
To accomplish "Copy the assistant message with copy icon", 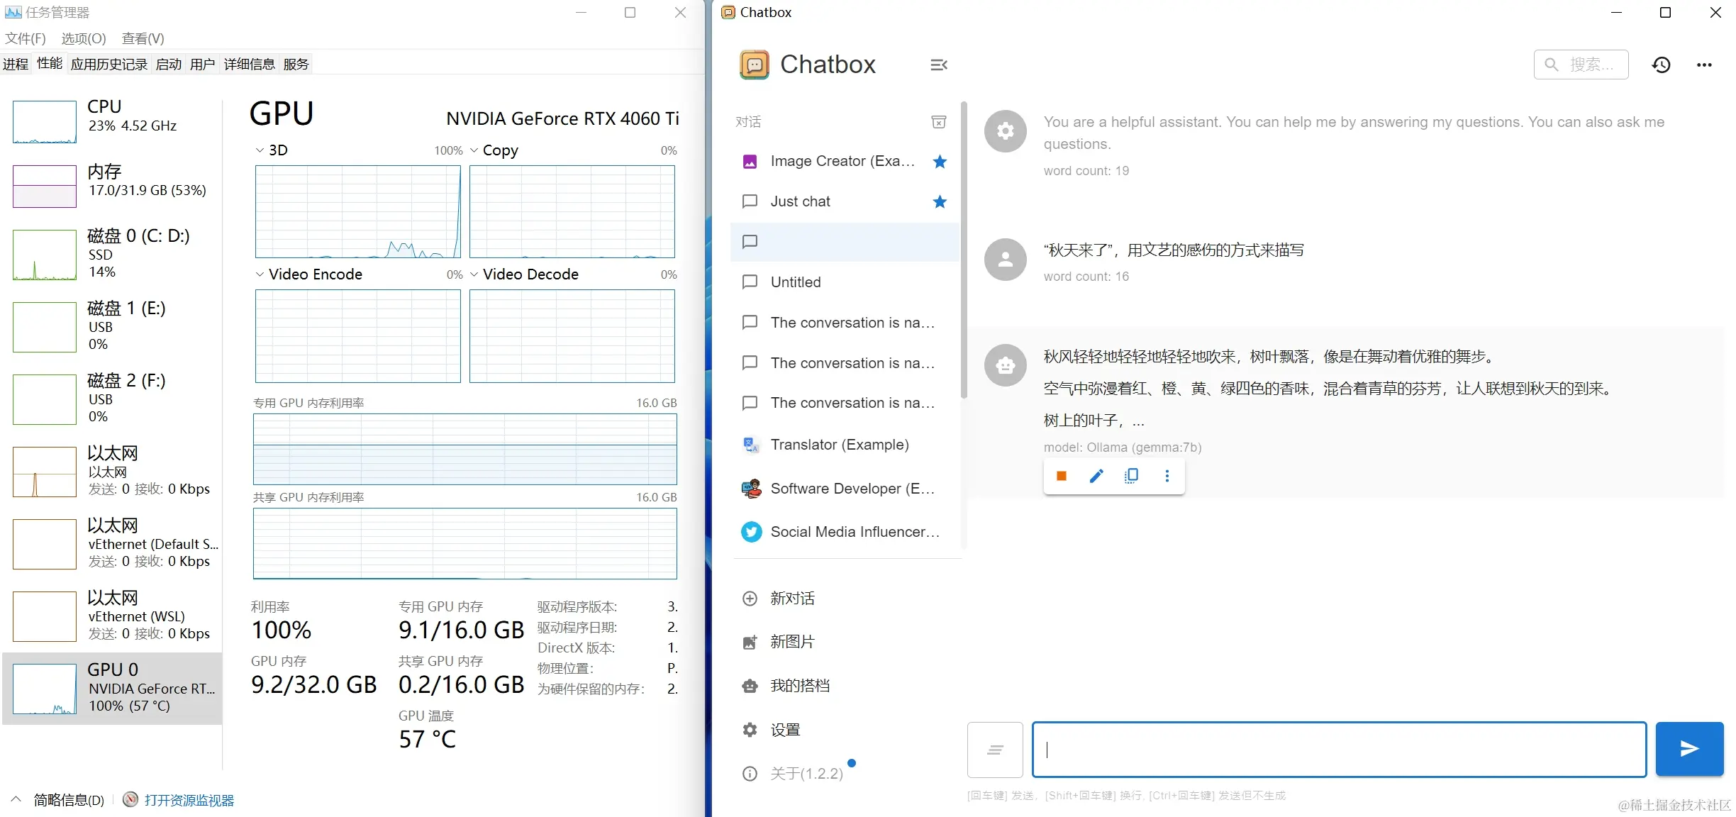I will tap(1132, 476).
